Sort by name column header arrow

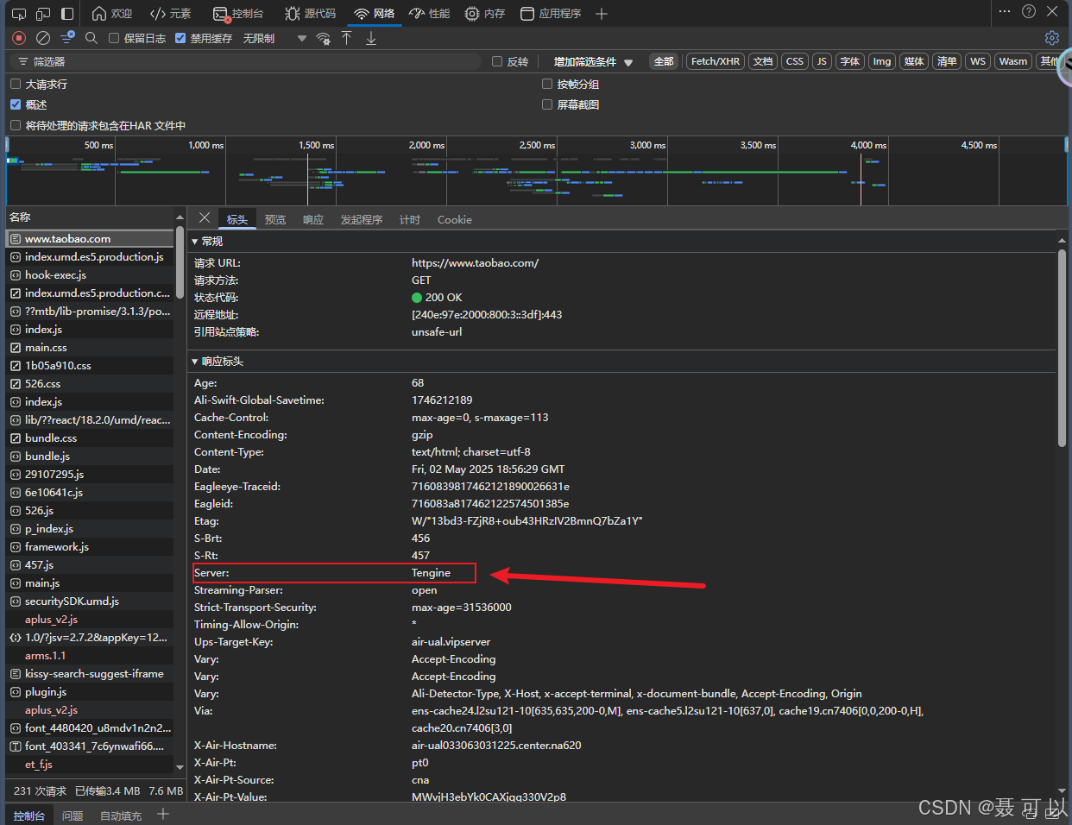click(x=180, y=217)
